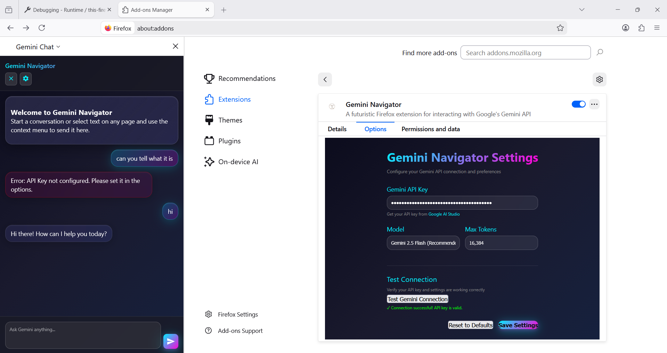The width and height of the screenshot is (667, 353).
Task: Switch to the Options tab
Action: [x=375, y=129]
